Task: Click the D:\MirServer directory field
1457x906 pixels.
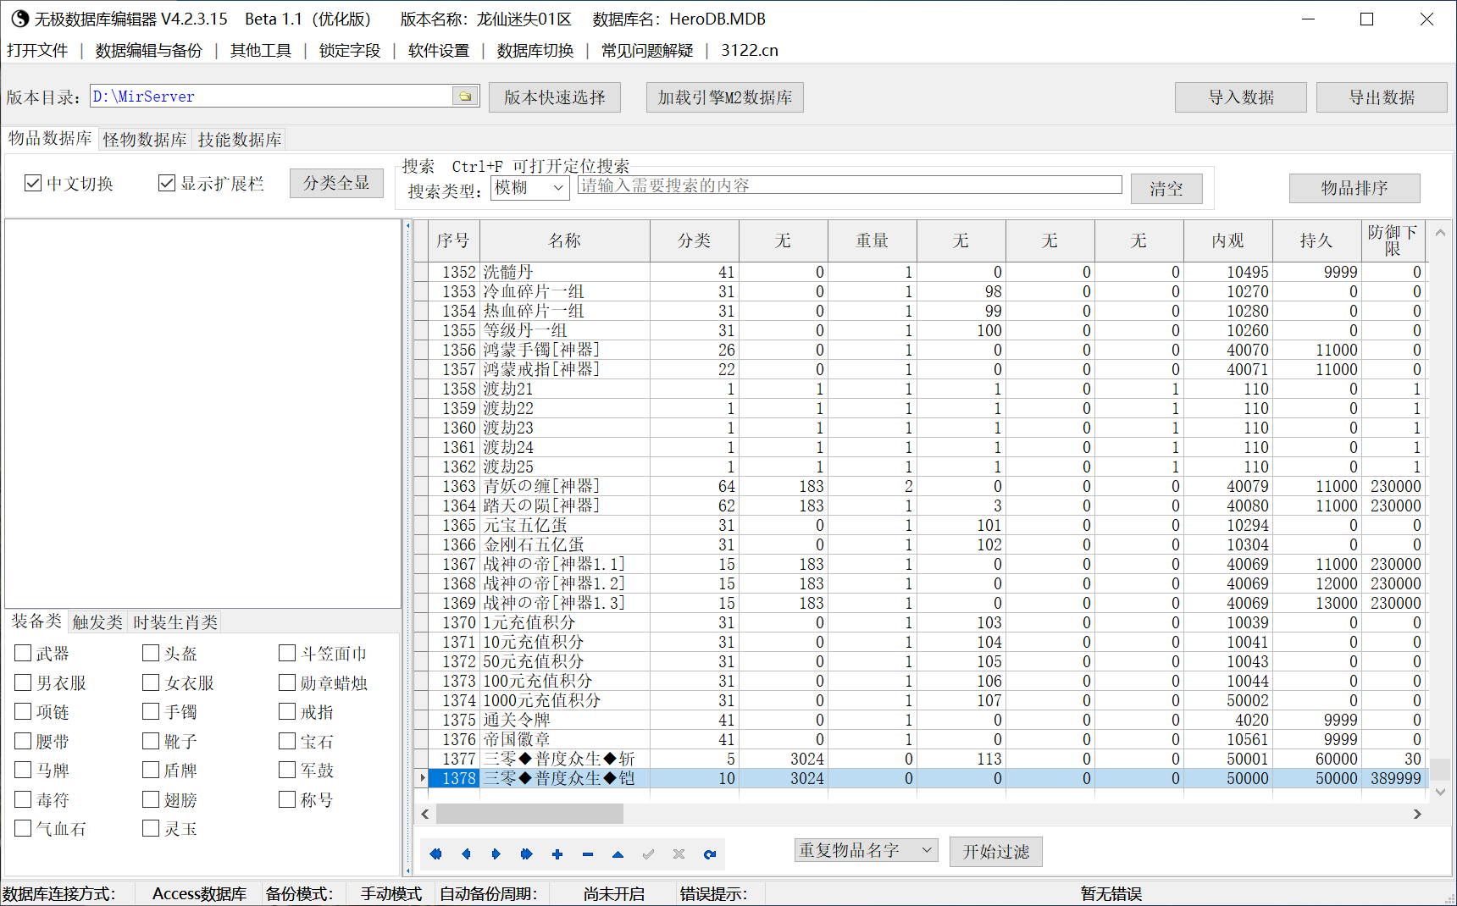Action: (272, 97)
